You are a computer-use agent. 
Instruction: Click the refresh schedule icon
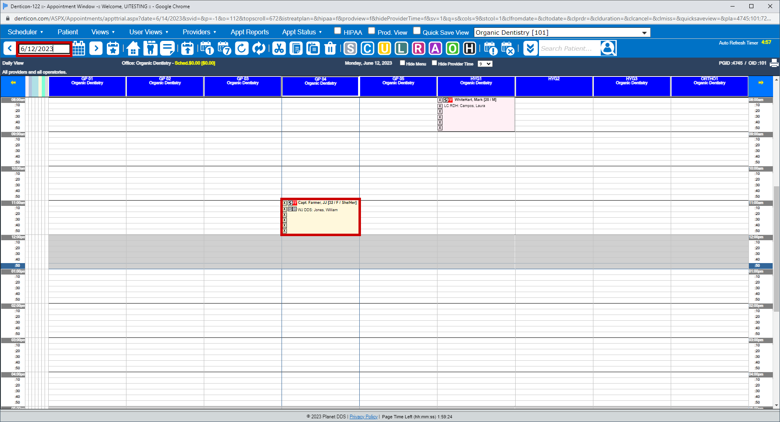pyautogui.click(x=242, y=48)
